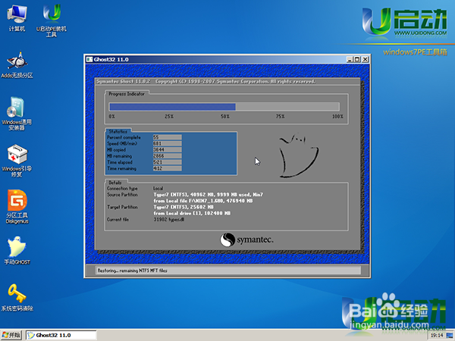Click the Restoring status bar message
This screenshot has height=341, width=455.
click(132, 271)
